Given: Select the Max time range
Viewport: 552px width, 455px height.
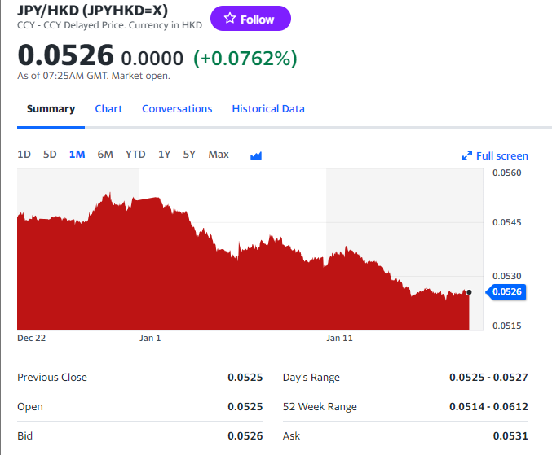Looking at the screenshot, I should point(219,155).
